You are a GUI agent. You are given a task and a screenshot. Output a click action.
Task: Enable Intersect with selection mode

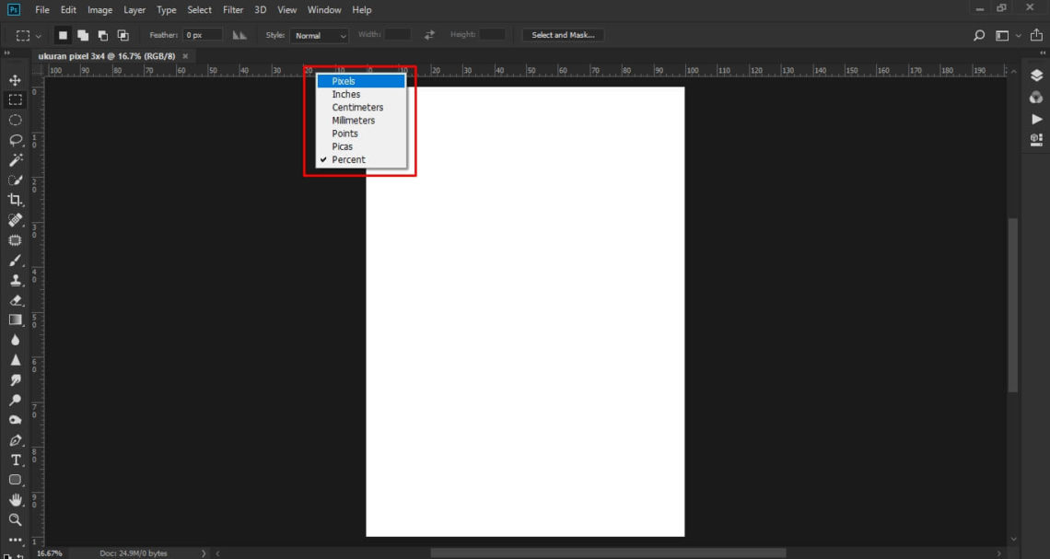point(122,33)
